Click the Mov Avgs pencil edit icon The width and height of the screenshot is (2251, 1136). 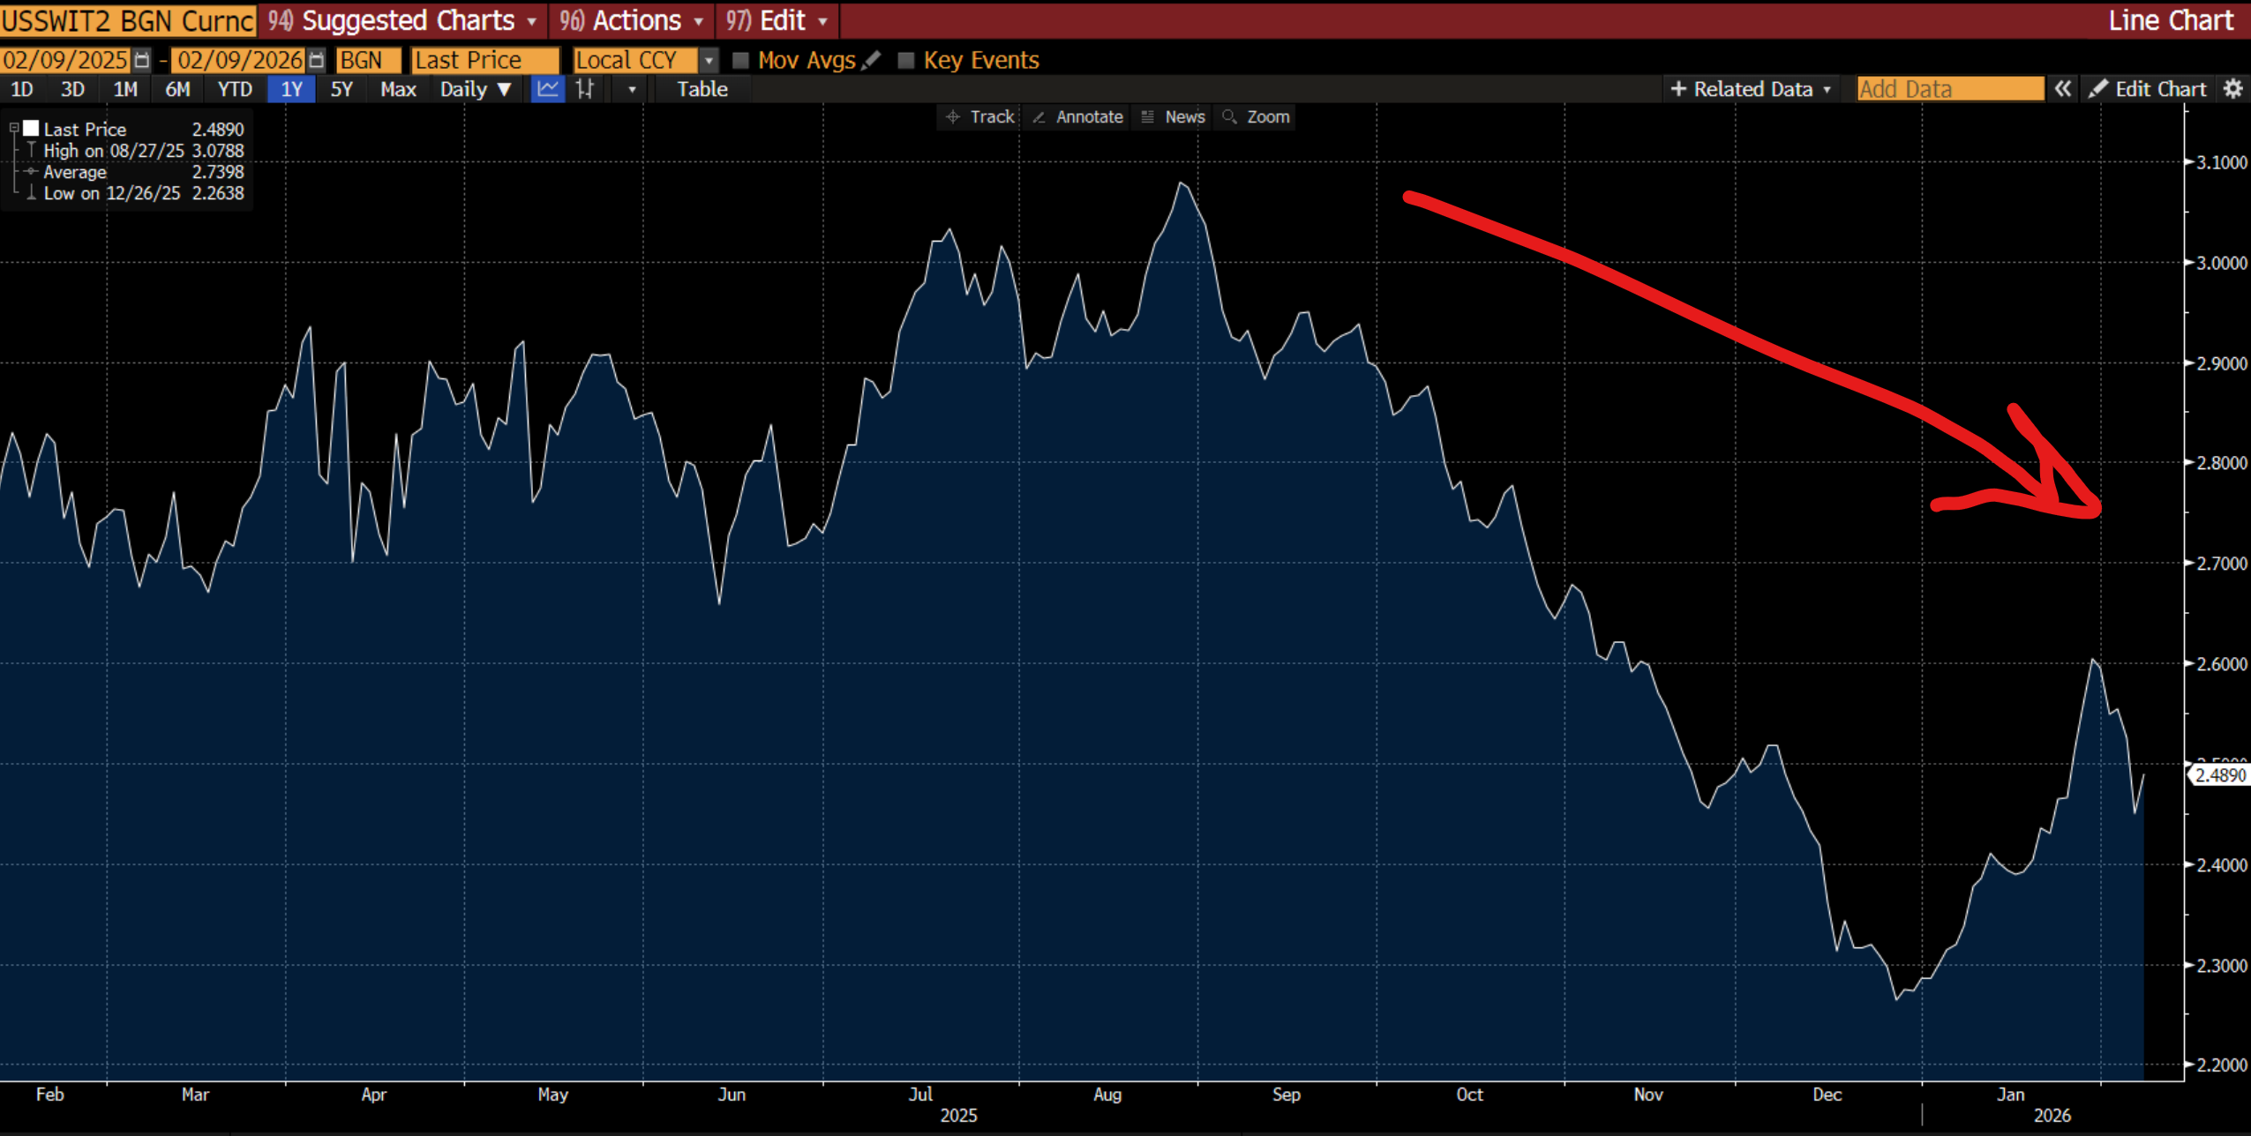(871, 60)
